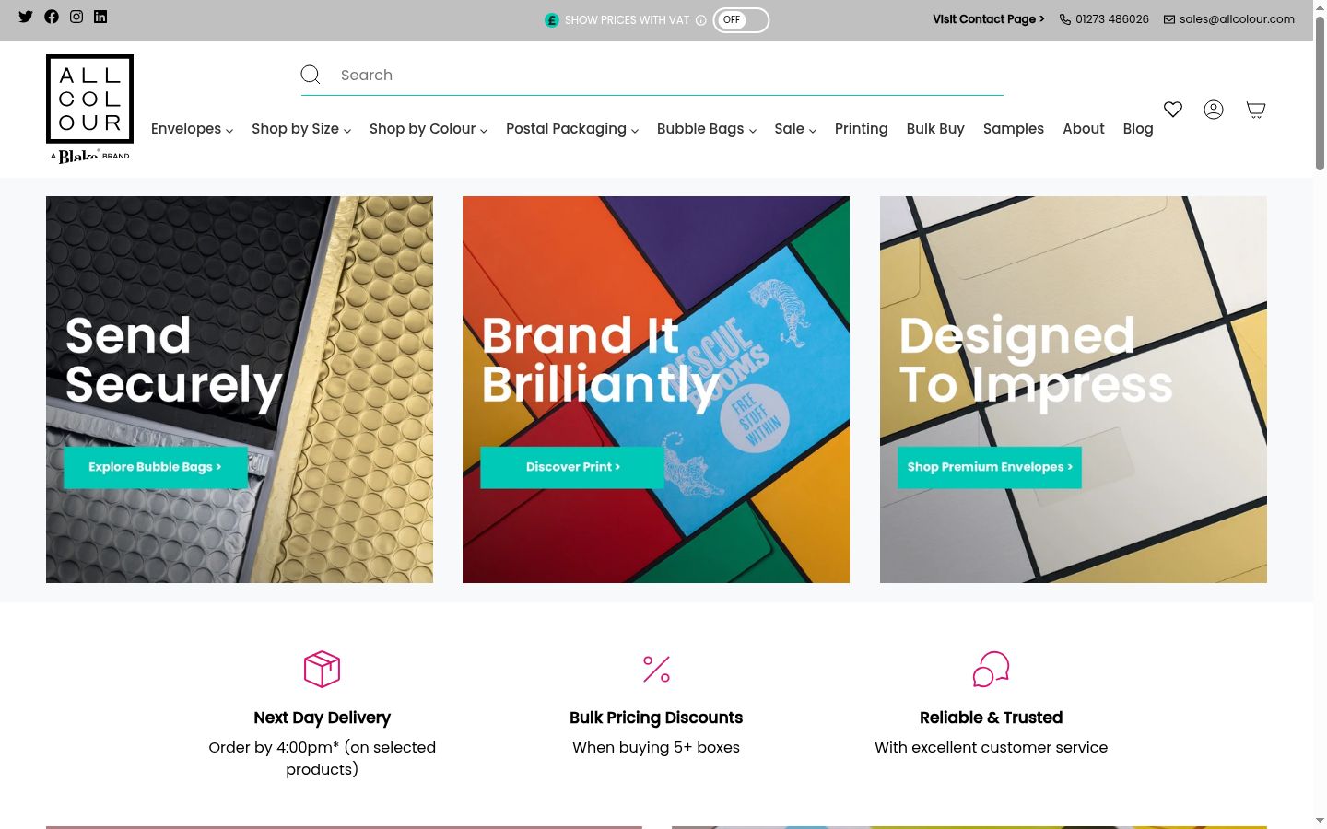1327x829 pixels.
Task: Expand the Postal Packaging dropdown
Action: tap(572, 129)
